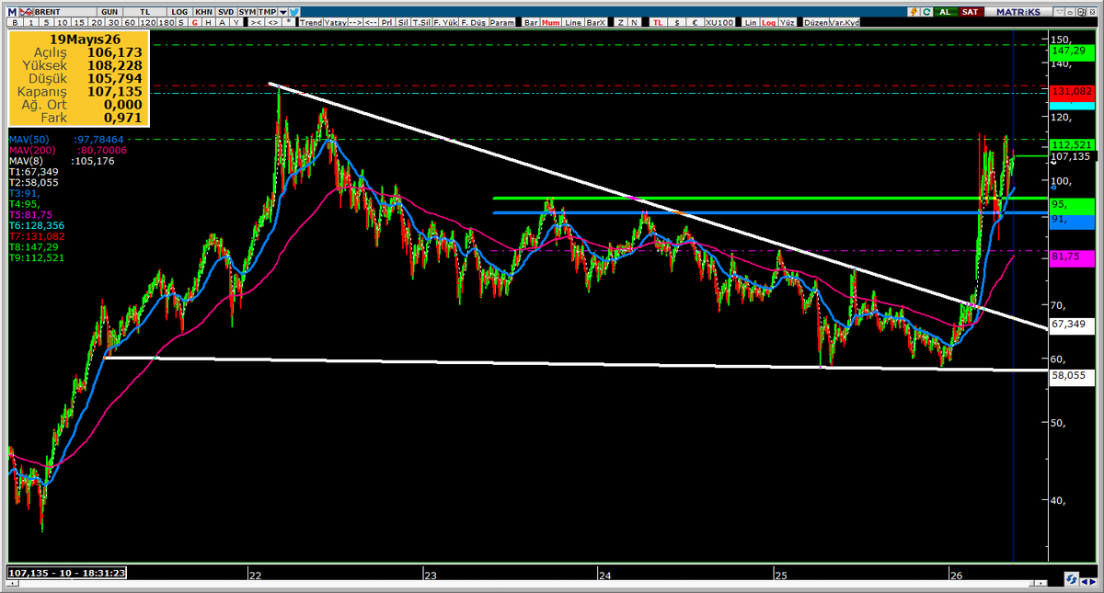The height and width of the screenshot is (593, 1104).
Task: Select TL currency in the toolbar row
Action: tap(658, 22)
